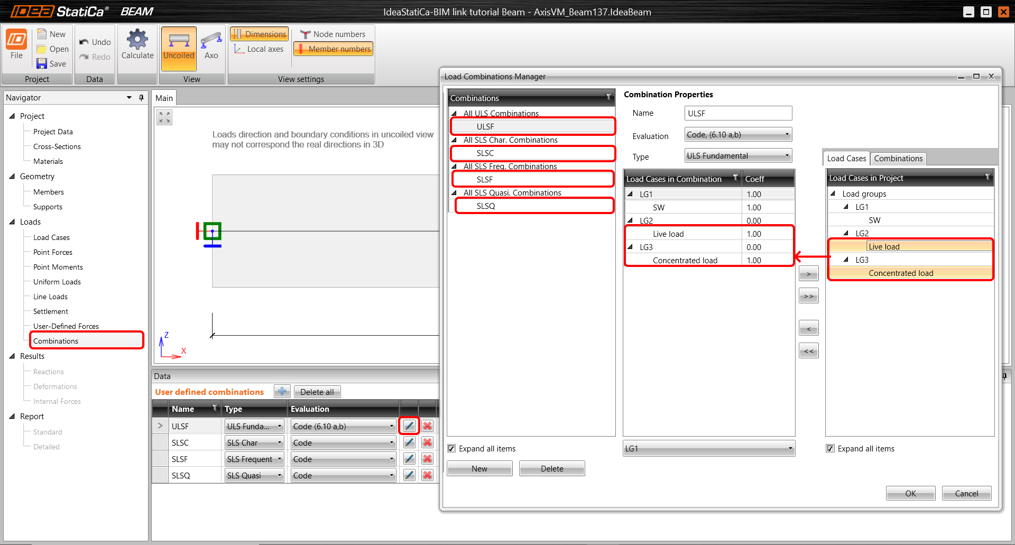Click the Calculate gear icon

click(137, 40)
